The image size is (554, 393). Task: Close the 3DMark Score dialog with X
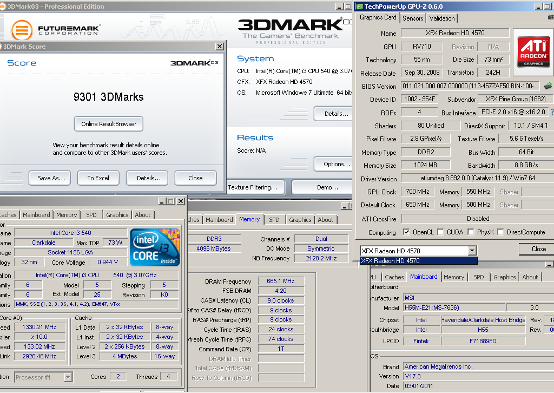click(x=220, y=47)
